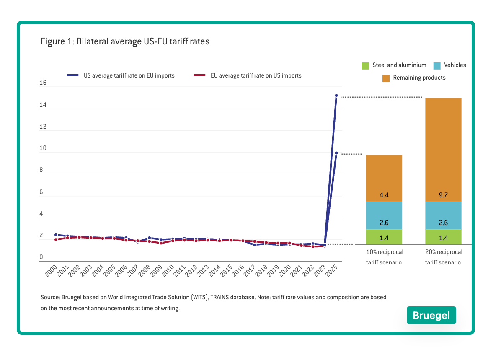Image resolution: width=501 pixels, height=350 pixels.
Task: Click the 0 y-axis label
Action: pyautogui.click(x=41, y=257)
